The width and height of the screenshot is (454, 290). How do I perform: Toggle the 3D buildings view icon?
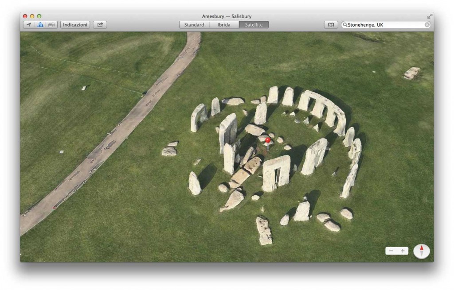(40, 24)
